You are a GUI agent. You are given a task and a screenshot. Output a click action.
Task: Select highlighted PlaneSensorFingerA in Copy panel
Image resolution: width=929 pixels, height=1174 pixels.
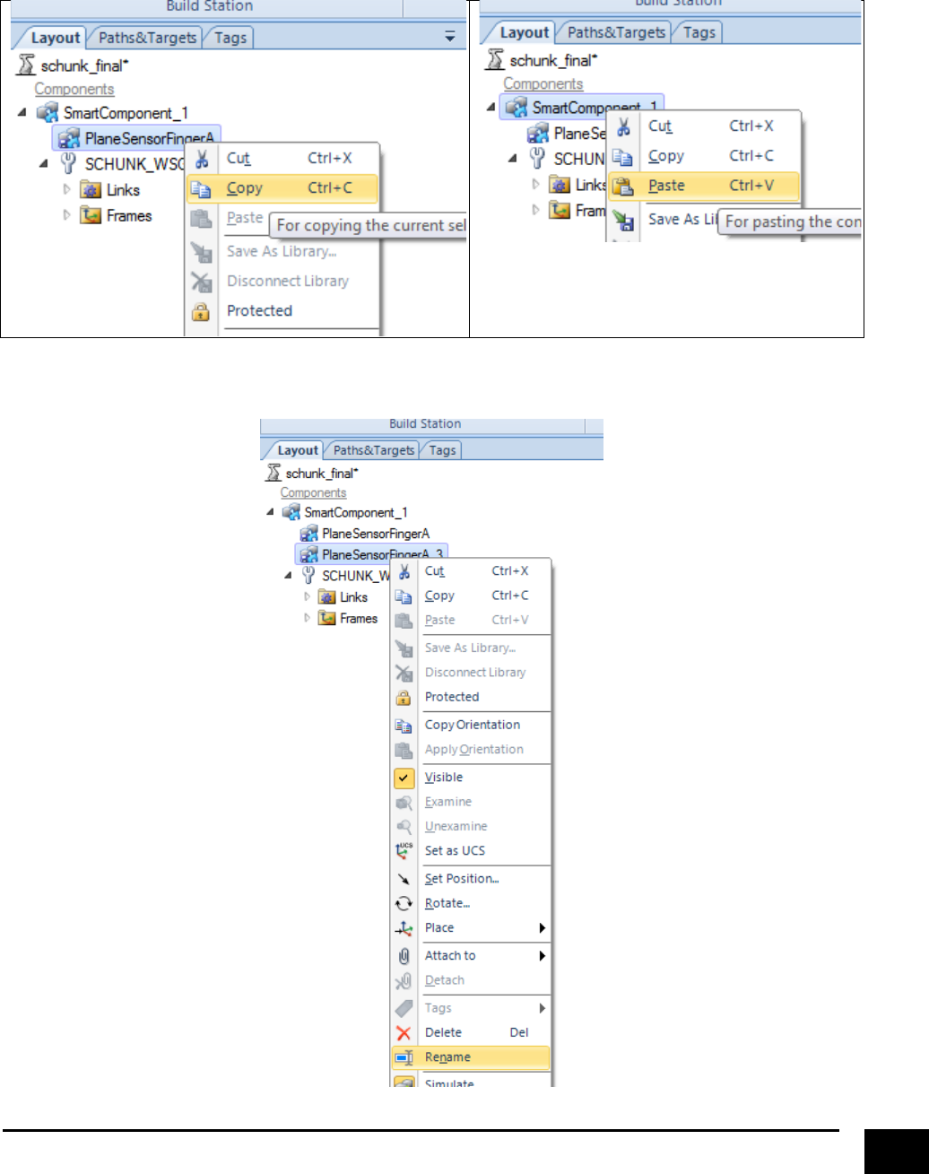pyautogui.click(x=136, y=138)
